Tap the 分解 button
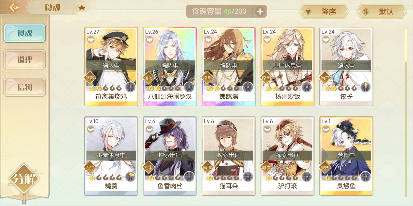The height and width of the screenshot is (206, 413). point(24,179)
